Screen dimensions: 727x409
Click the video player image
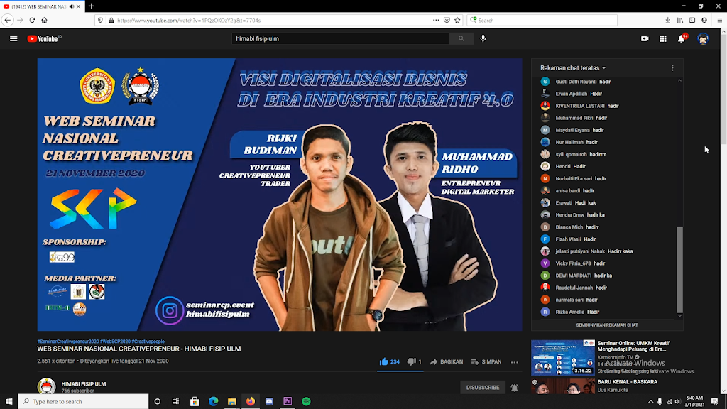(x=280, y=195)
